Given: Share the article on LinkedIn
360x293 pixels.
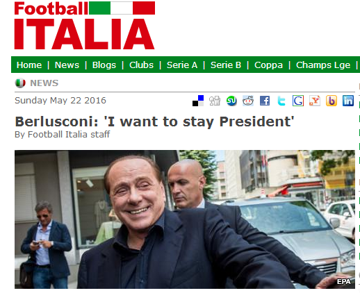Looking at the screenshot, I should pos(348,101).
